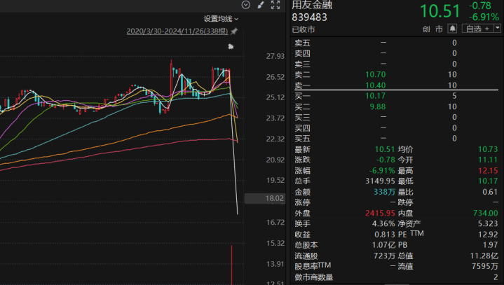Click the 总股本 value 1.07亿
The image size is (504, 285).
coord(383,245)
